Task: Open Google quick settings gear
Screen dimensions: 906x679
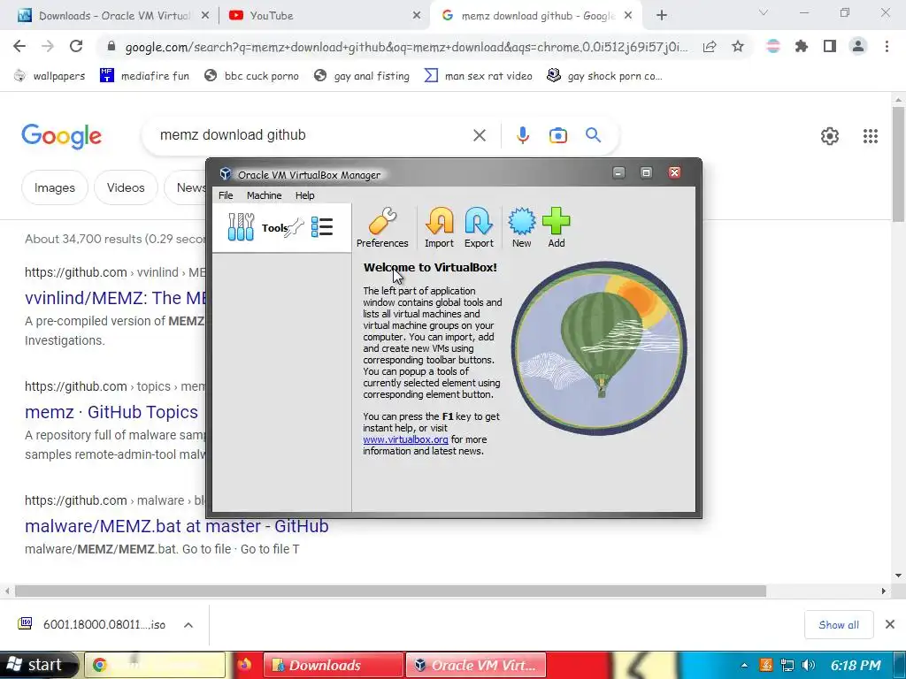Action: (x=830, y=136)
